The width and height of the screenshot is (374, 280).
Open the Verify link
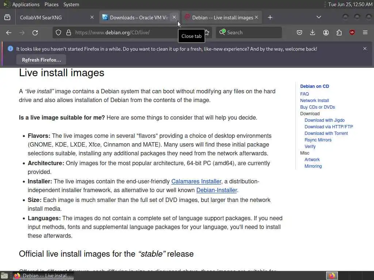point(310,147)
